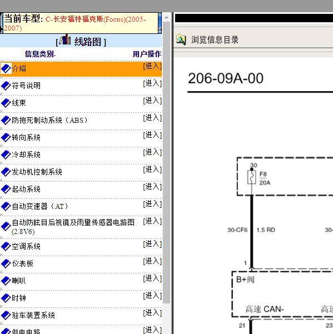Image resolution: width=333 pixels, height=334 pixels.
Task: Open [进入] for 驻车装置系统 row
Action: [152, 313]
